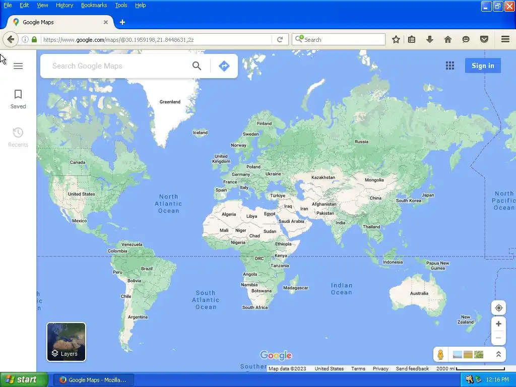Click the Brazil label on the map
The width and height of the screenshot is (516, 387).
(x=147, y=269)
